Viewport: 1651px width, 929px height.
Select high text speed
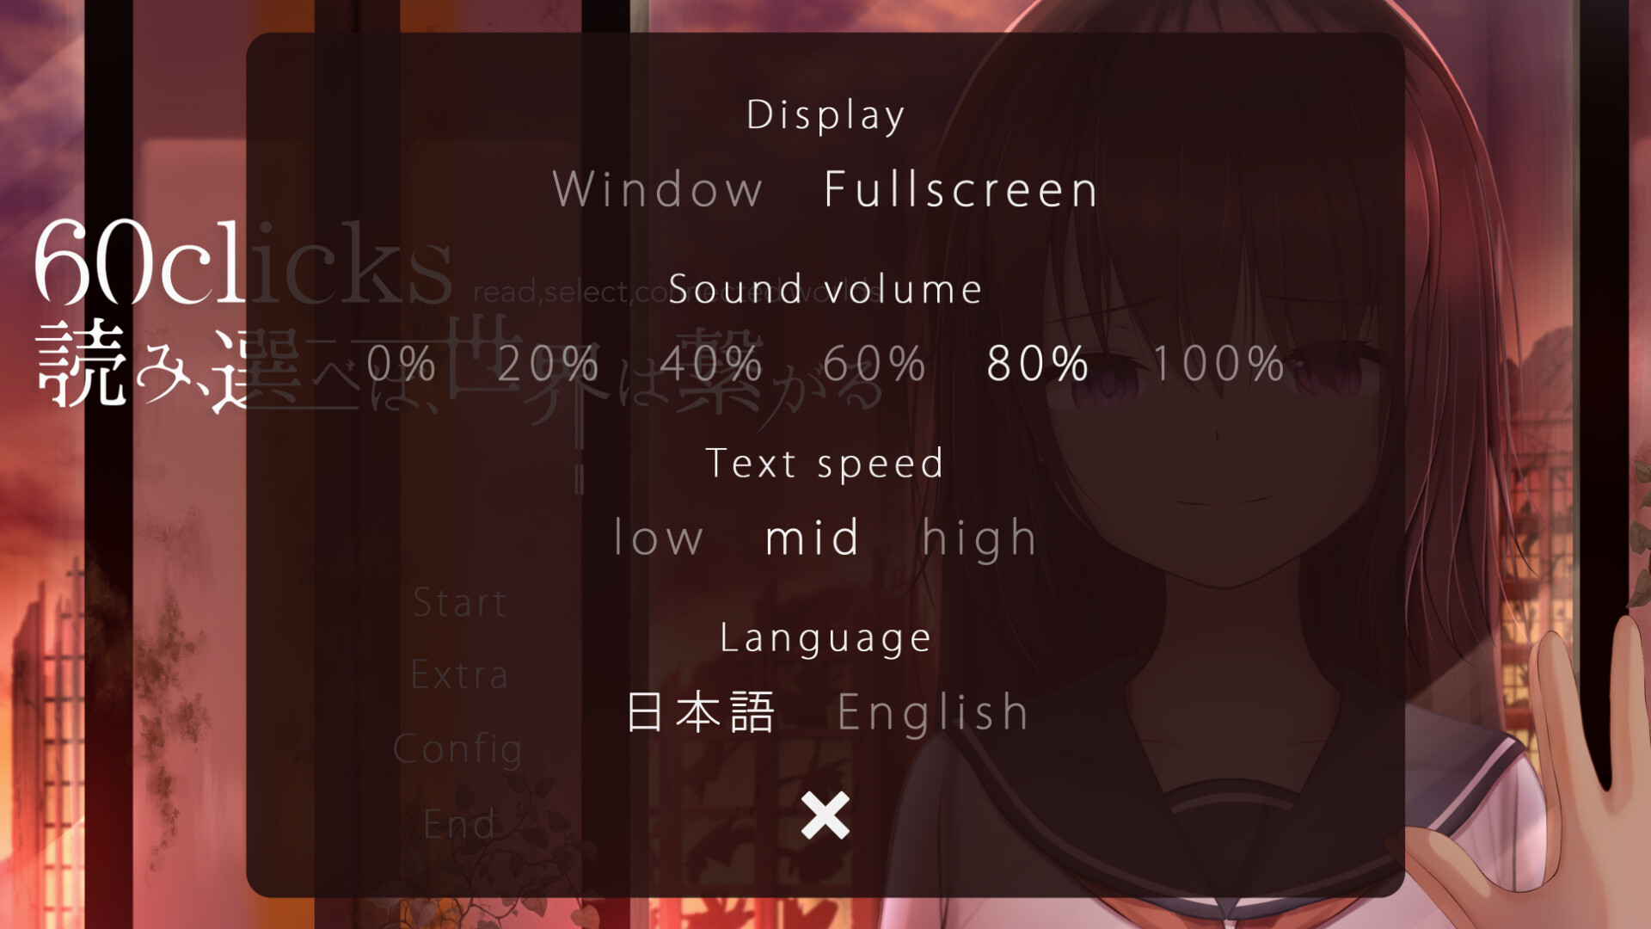pos(978,535)
